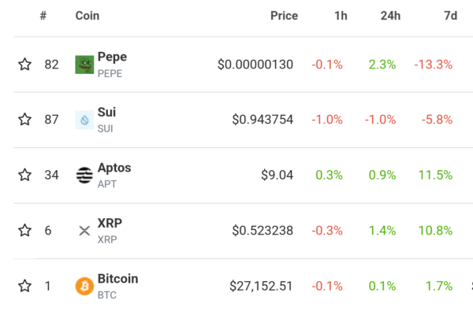Toggle the star next to Sui

click(x=24, y=120)
